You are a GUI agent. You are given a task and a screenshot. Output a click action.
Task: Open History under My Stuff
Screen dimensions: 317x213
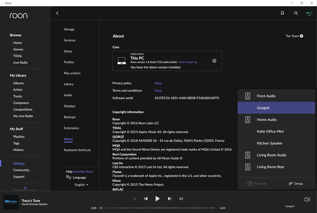point(18,150)
